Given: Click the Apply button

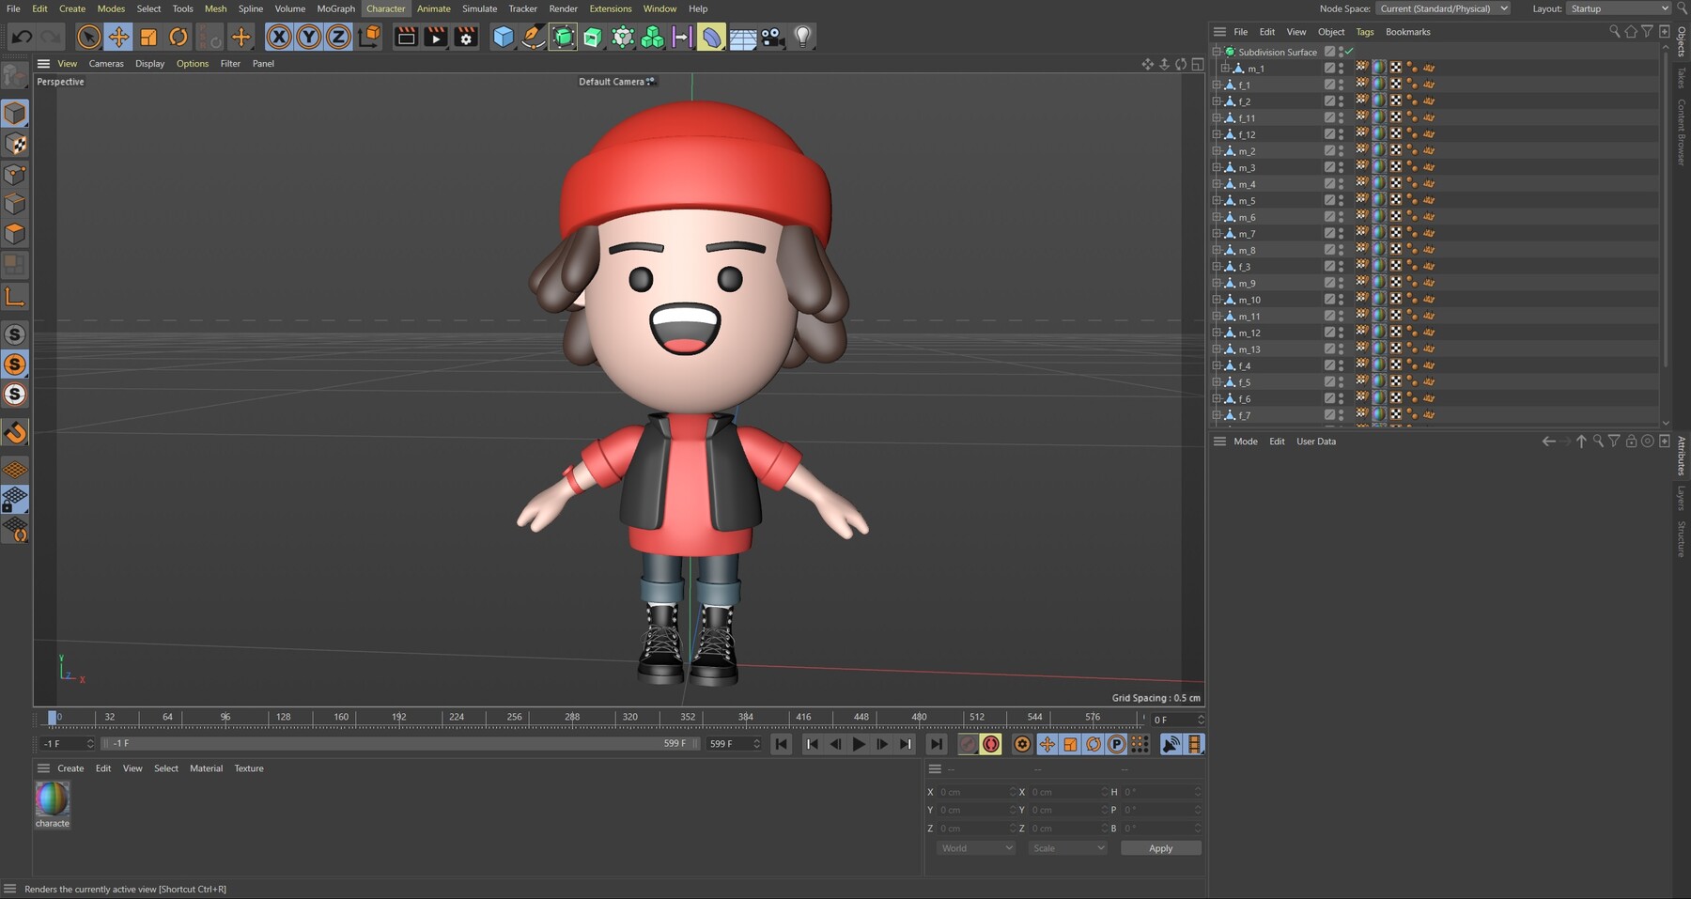Looking at the screenshot, I should pos(1160,848).
